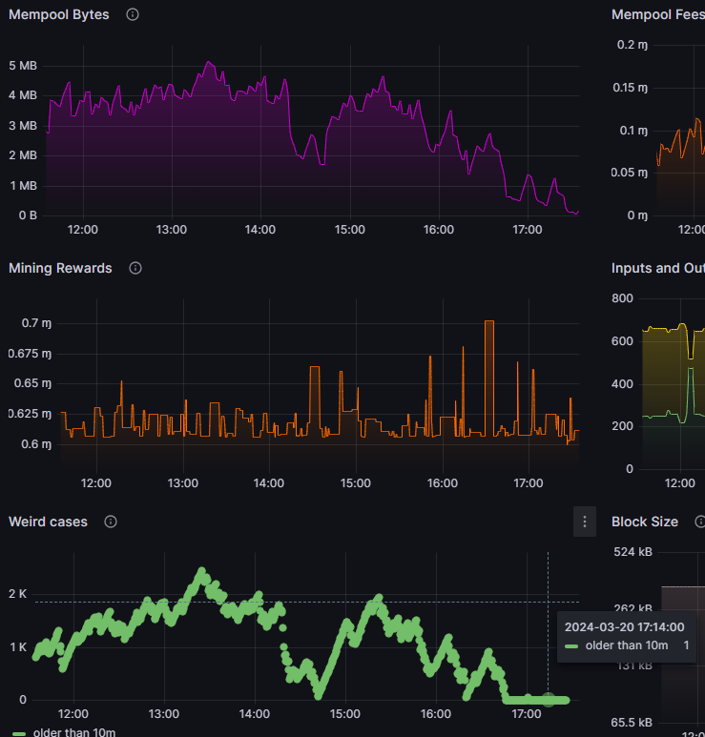Click the '65.5 kB' label in Block Size
Screen dimensions: 705x737
632,723
